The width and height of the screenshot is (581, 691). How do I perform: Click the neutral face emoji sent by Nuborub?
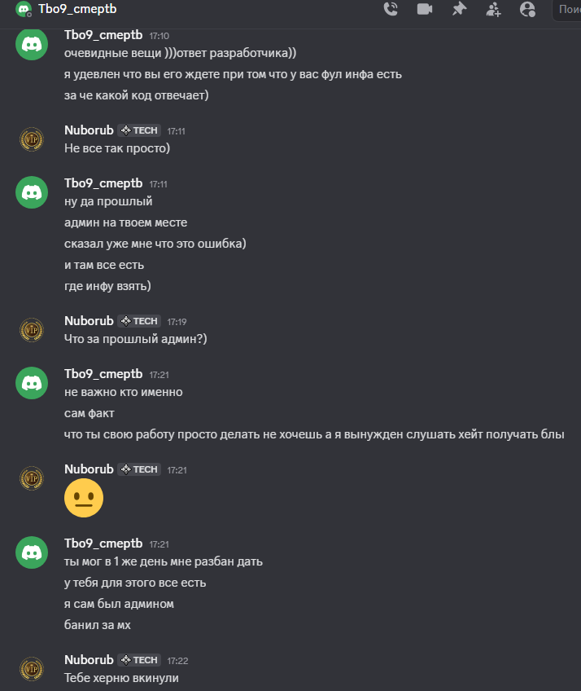click(84, 497)
